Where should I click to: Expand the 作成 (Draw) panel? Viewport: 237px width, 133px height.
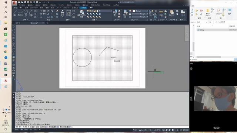click(x=26, y=20)
